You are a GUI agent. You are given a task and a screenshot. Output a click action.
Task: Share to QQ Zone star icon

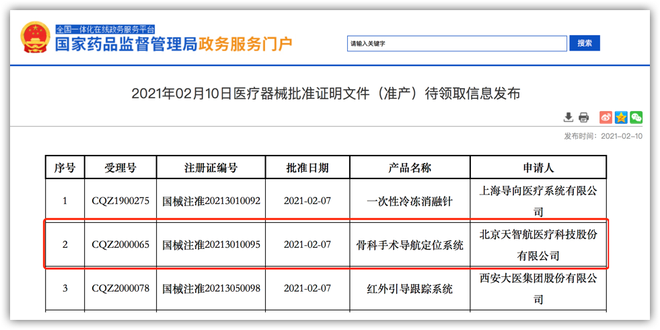coord(621,117)
